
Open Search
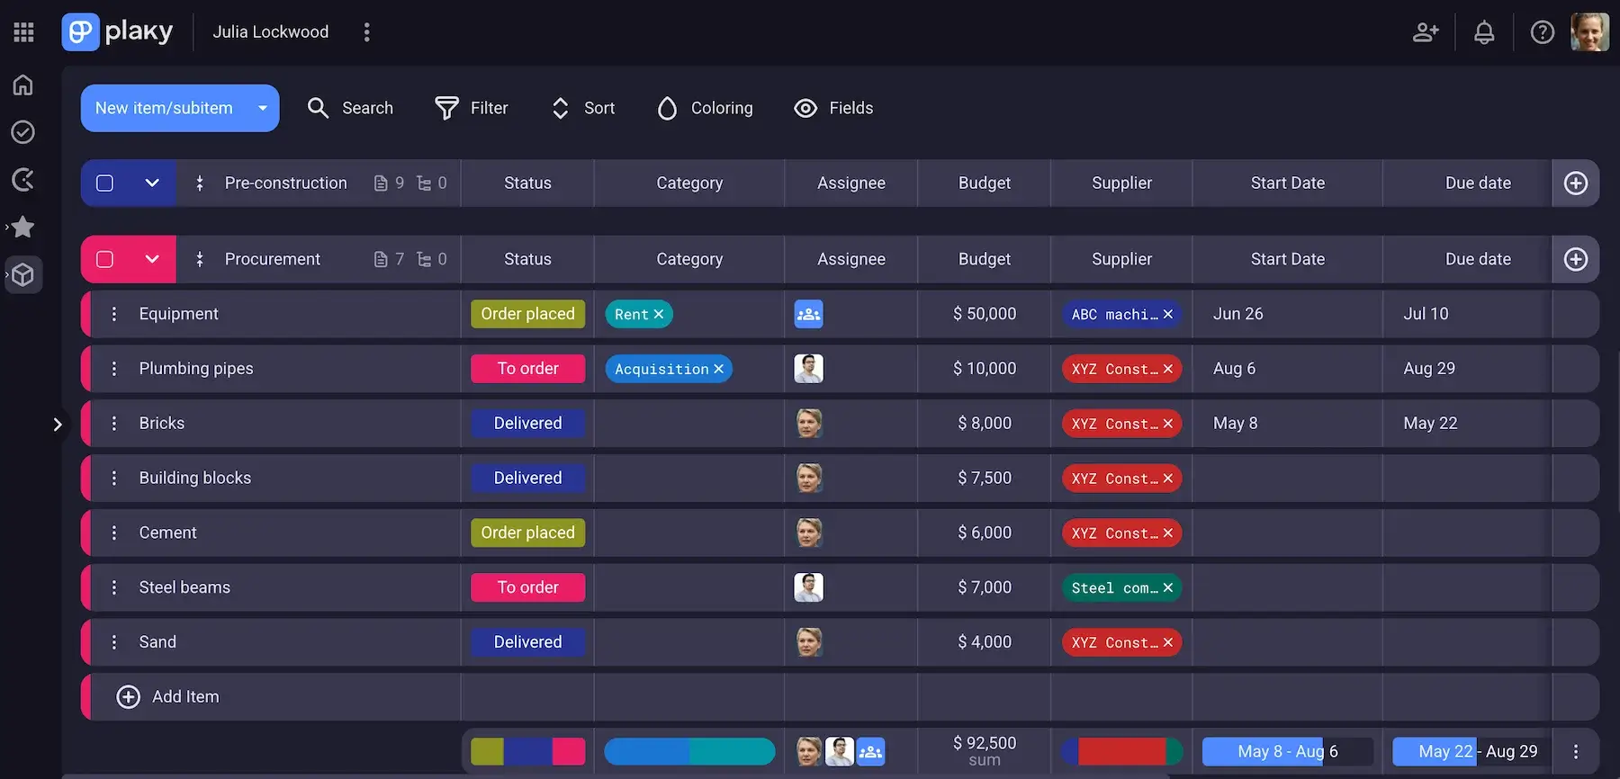pos(350,108)
